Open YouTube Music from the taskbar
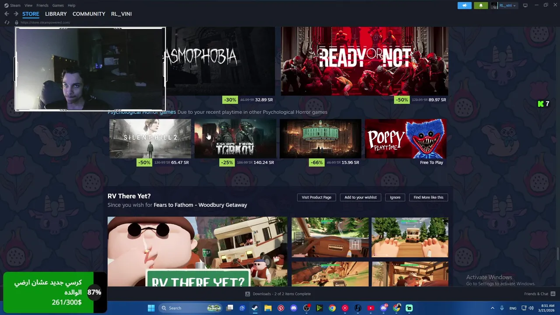560x315 pixels. [345, 308]
